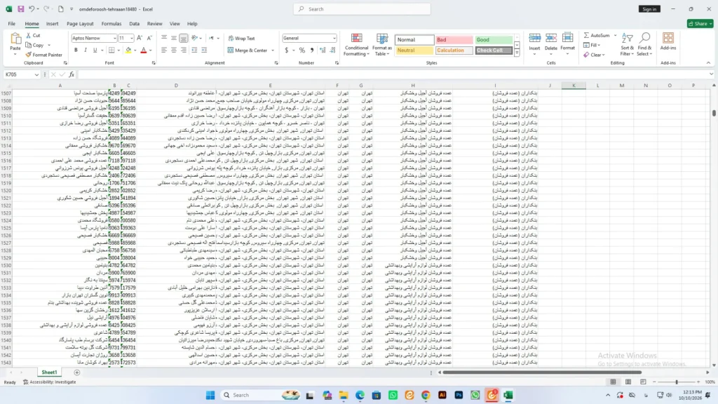Increase font size with larger A icon
Image resolution: width=718 pixels, height=404 pixels.
(x=140, y=38)
